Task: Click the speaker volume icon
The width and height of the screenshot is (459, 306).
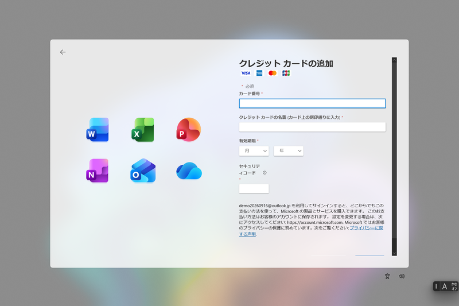Action: tap(402, 276)
